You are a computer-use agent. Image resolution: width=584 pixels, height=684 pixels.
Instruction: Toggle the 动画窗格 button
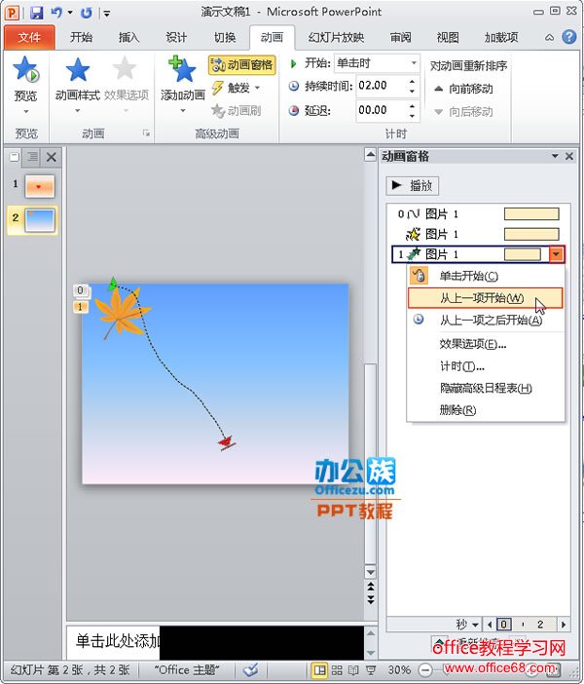point(242,65)
